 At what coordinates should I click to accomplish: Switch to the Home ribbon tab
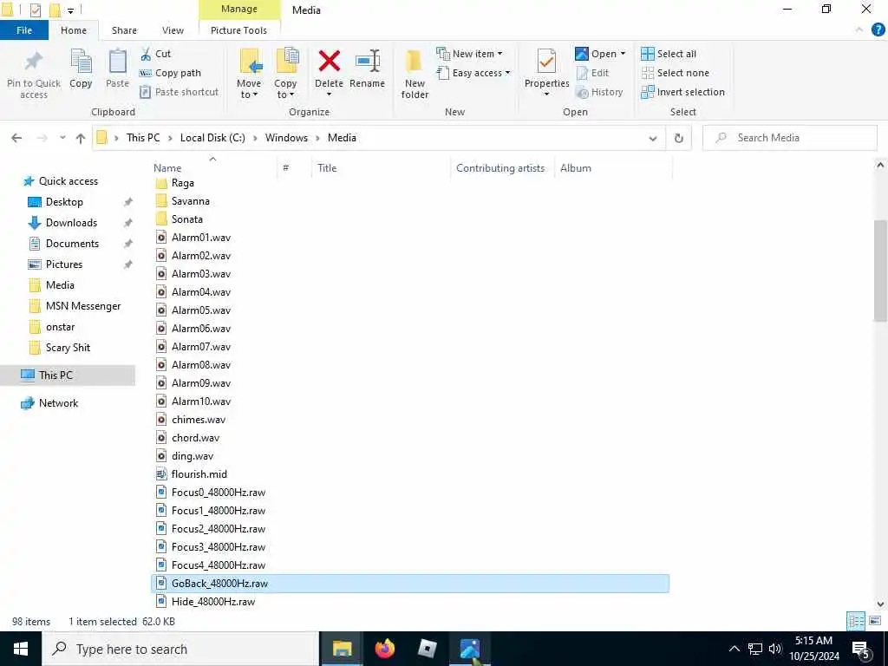[x=74, y=30]
